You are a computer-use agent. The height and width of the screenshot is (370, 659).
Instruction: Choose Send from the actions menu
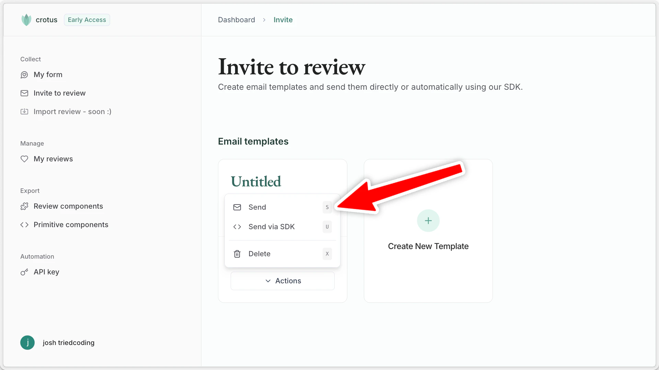[282, 207]
